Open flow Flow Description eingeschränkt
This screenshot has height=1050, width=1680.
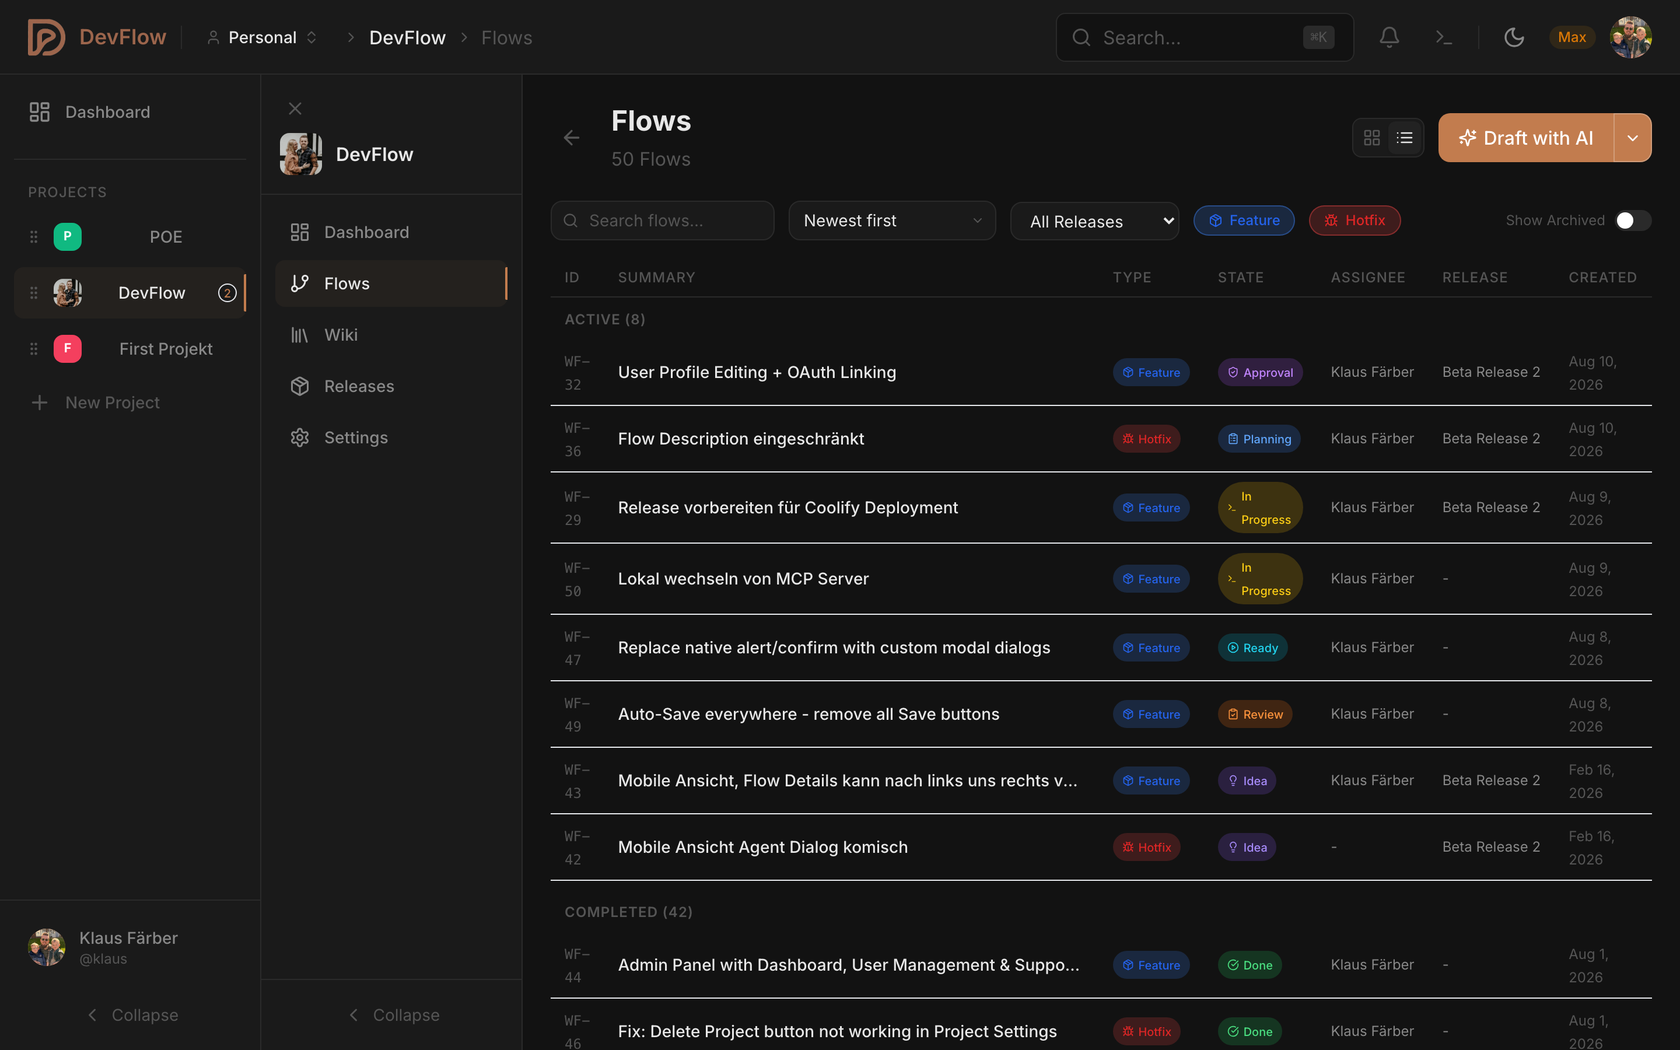[1101, 439]
